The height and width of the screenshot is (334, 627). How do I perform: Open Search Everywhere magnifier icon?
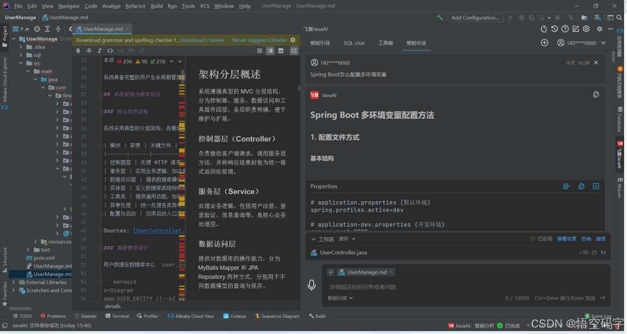619,17
